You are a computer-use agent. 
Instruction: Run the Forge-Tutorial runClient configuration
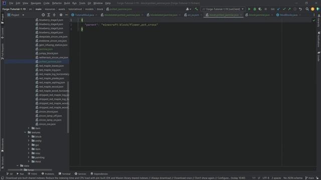pos(249,9)
